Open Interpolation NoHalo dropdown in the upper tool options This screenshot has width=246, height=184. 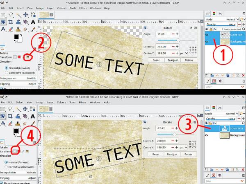(x=18, y=79)
